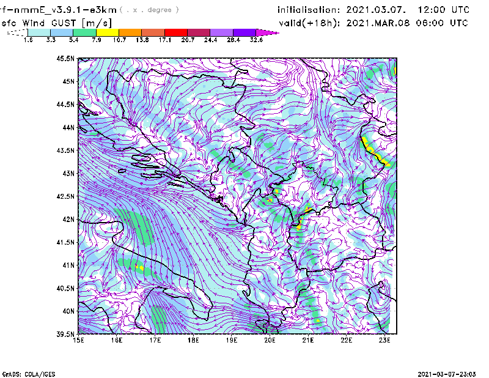The width and height of the screenshot is (489, 378).
Task: Click the orange 10.7–13.8 legend swatch
Action: pos(130,32)
